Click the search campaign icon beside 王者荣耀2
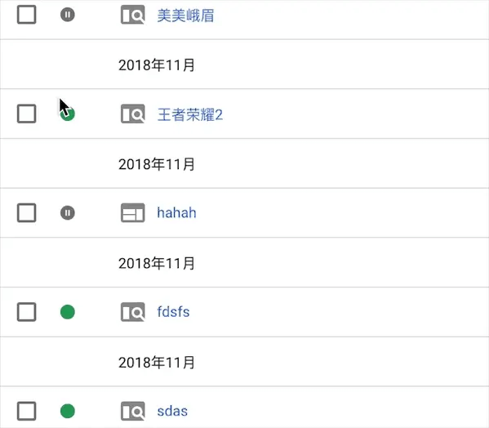This screenshot has height=428, width=489. 133,114
